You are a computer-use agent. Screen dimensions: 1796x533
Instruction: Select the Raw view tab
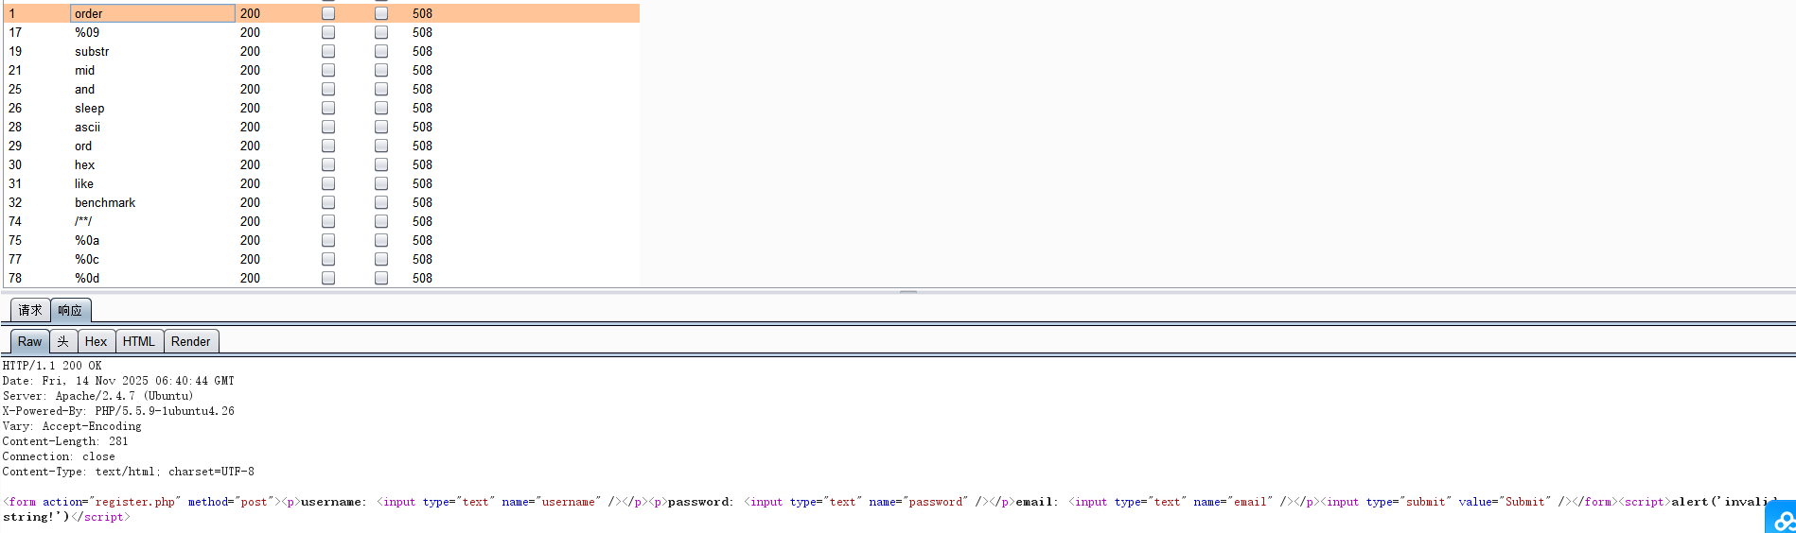pyautogui.click(x=29, y=341)
